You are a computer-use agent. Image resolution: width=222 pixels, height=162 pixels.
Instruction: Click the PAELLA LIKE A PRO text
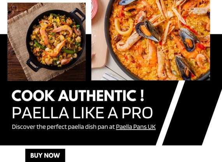pyautogui.click(x=83, y=113)
